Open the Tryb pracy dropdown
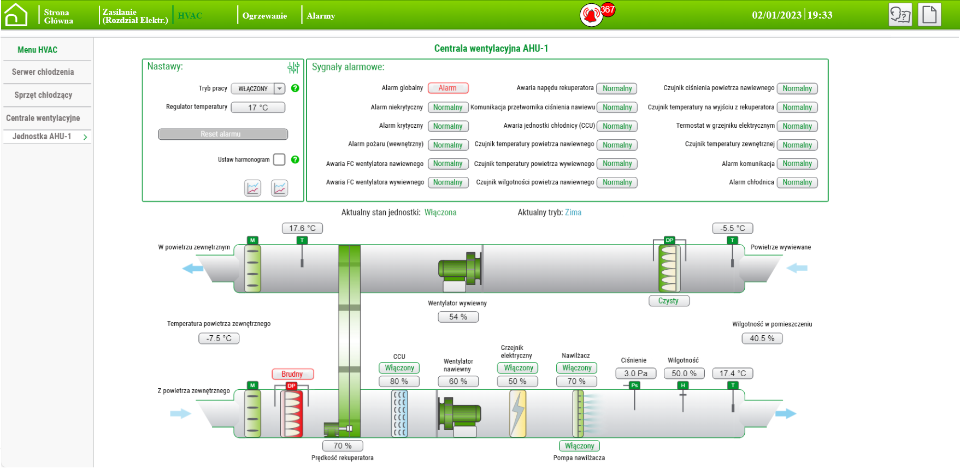This screenshot has height=469, width=960. pyautogui.click(x=279, y=88)
